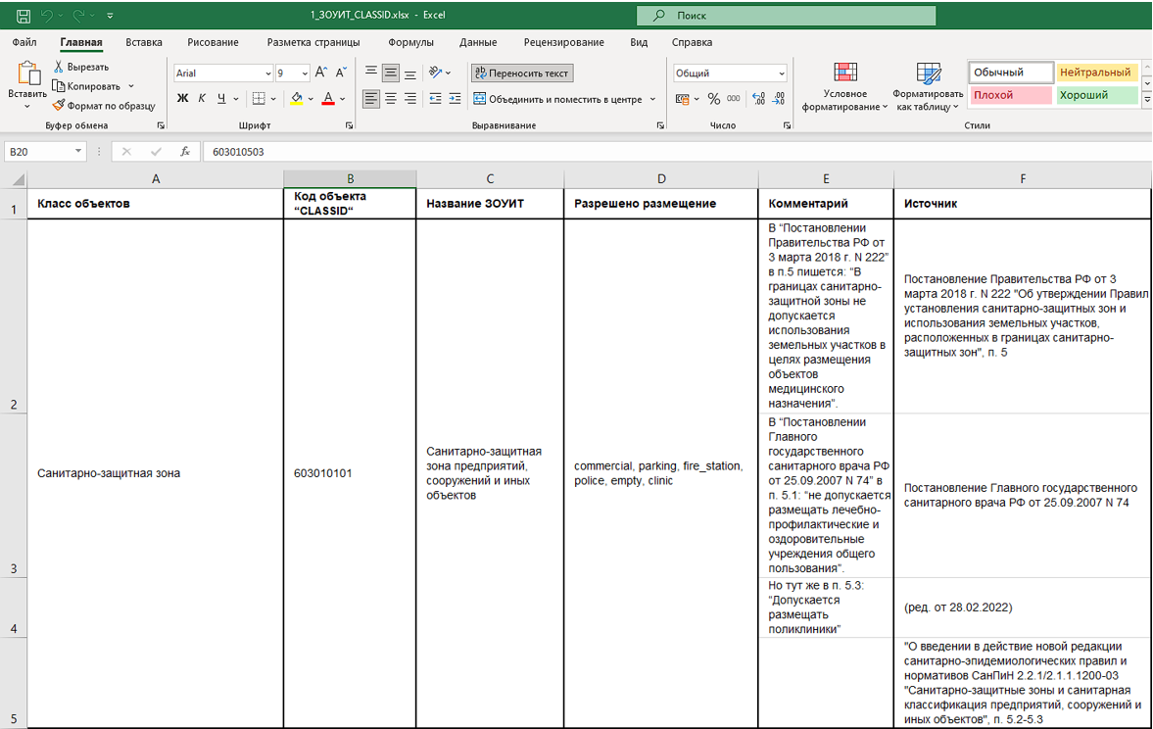Select the Format Painter (Формат по образцу) tool
The image size is (1153, 729).
point(104,105)
